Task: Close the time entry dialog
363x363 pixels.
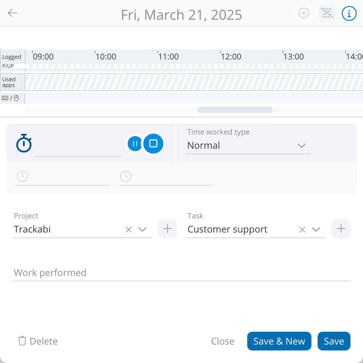Action: [x=222, y=341]
